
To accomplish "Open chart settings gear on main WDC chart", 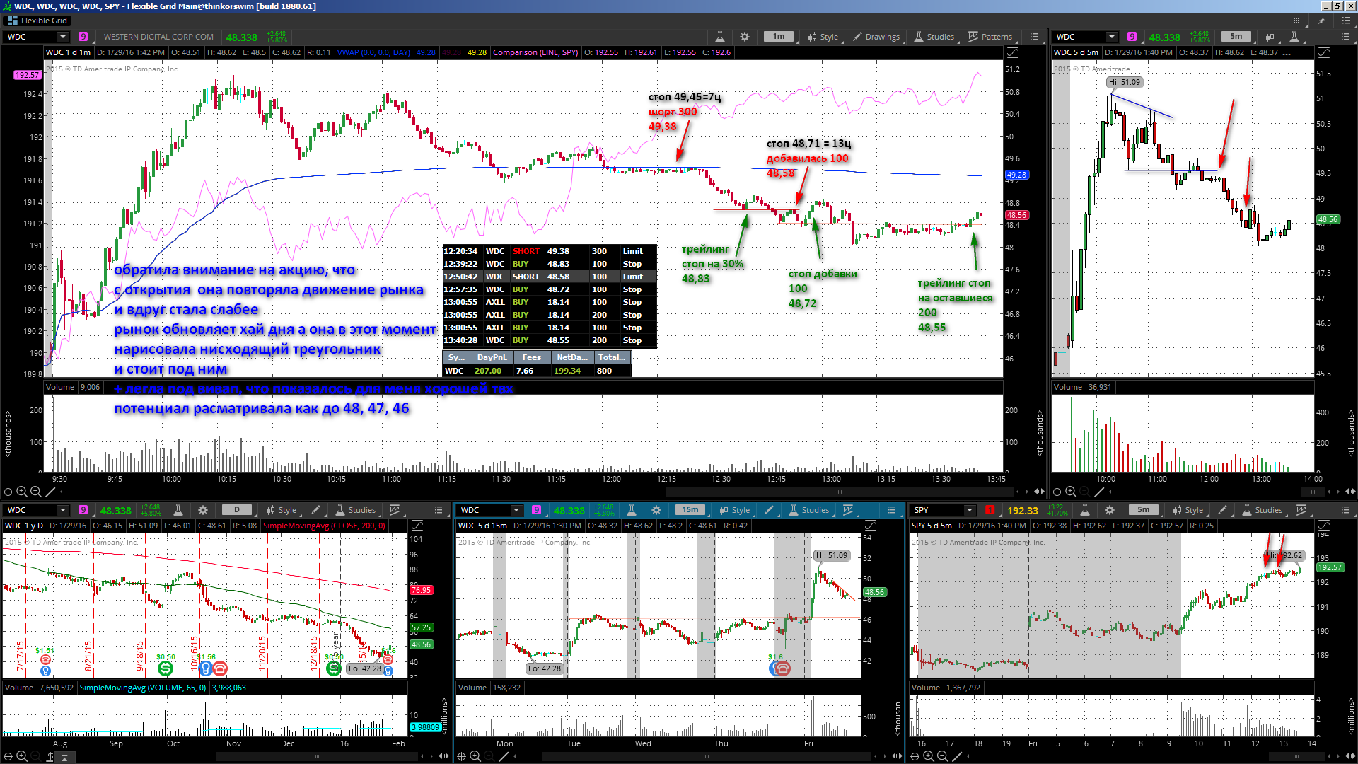I will point(744,37).
